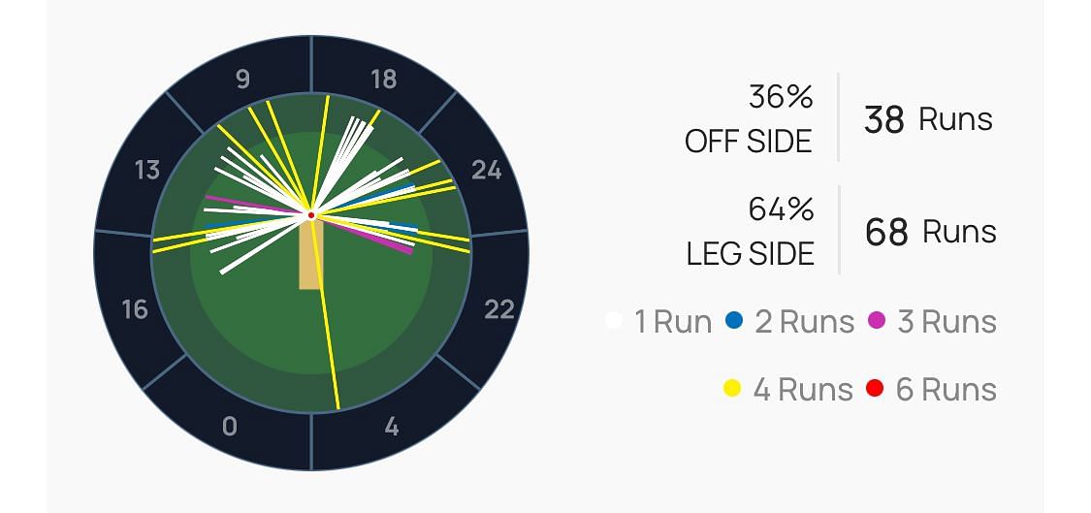
Task: Click the red batsman dot at wheel center
Action: (311, 214)
